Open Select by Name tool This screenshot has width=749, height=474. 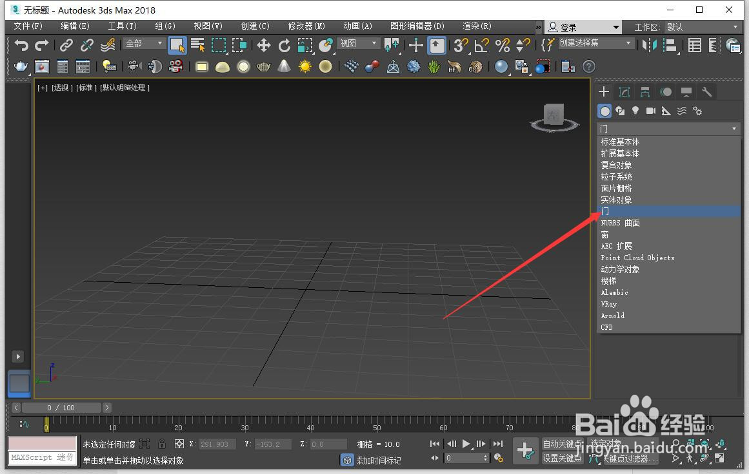click(197, 45)
